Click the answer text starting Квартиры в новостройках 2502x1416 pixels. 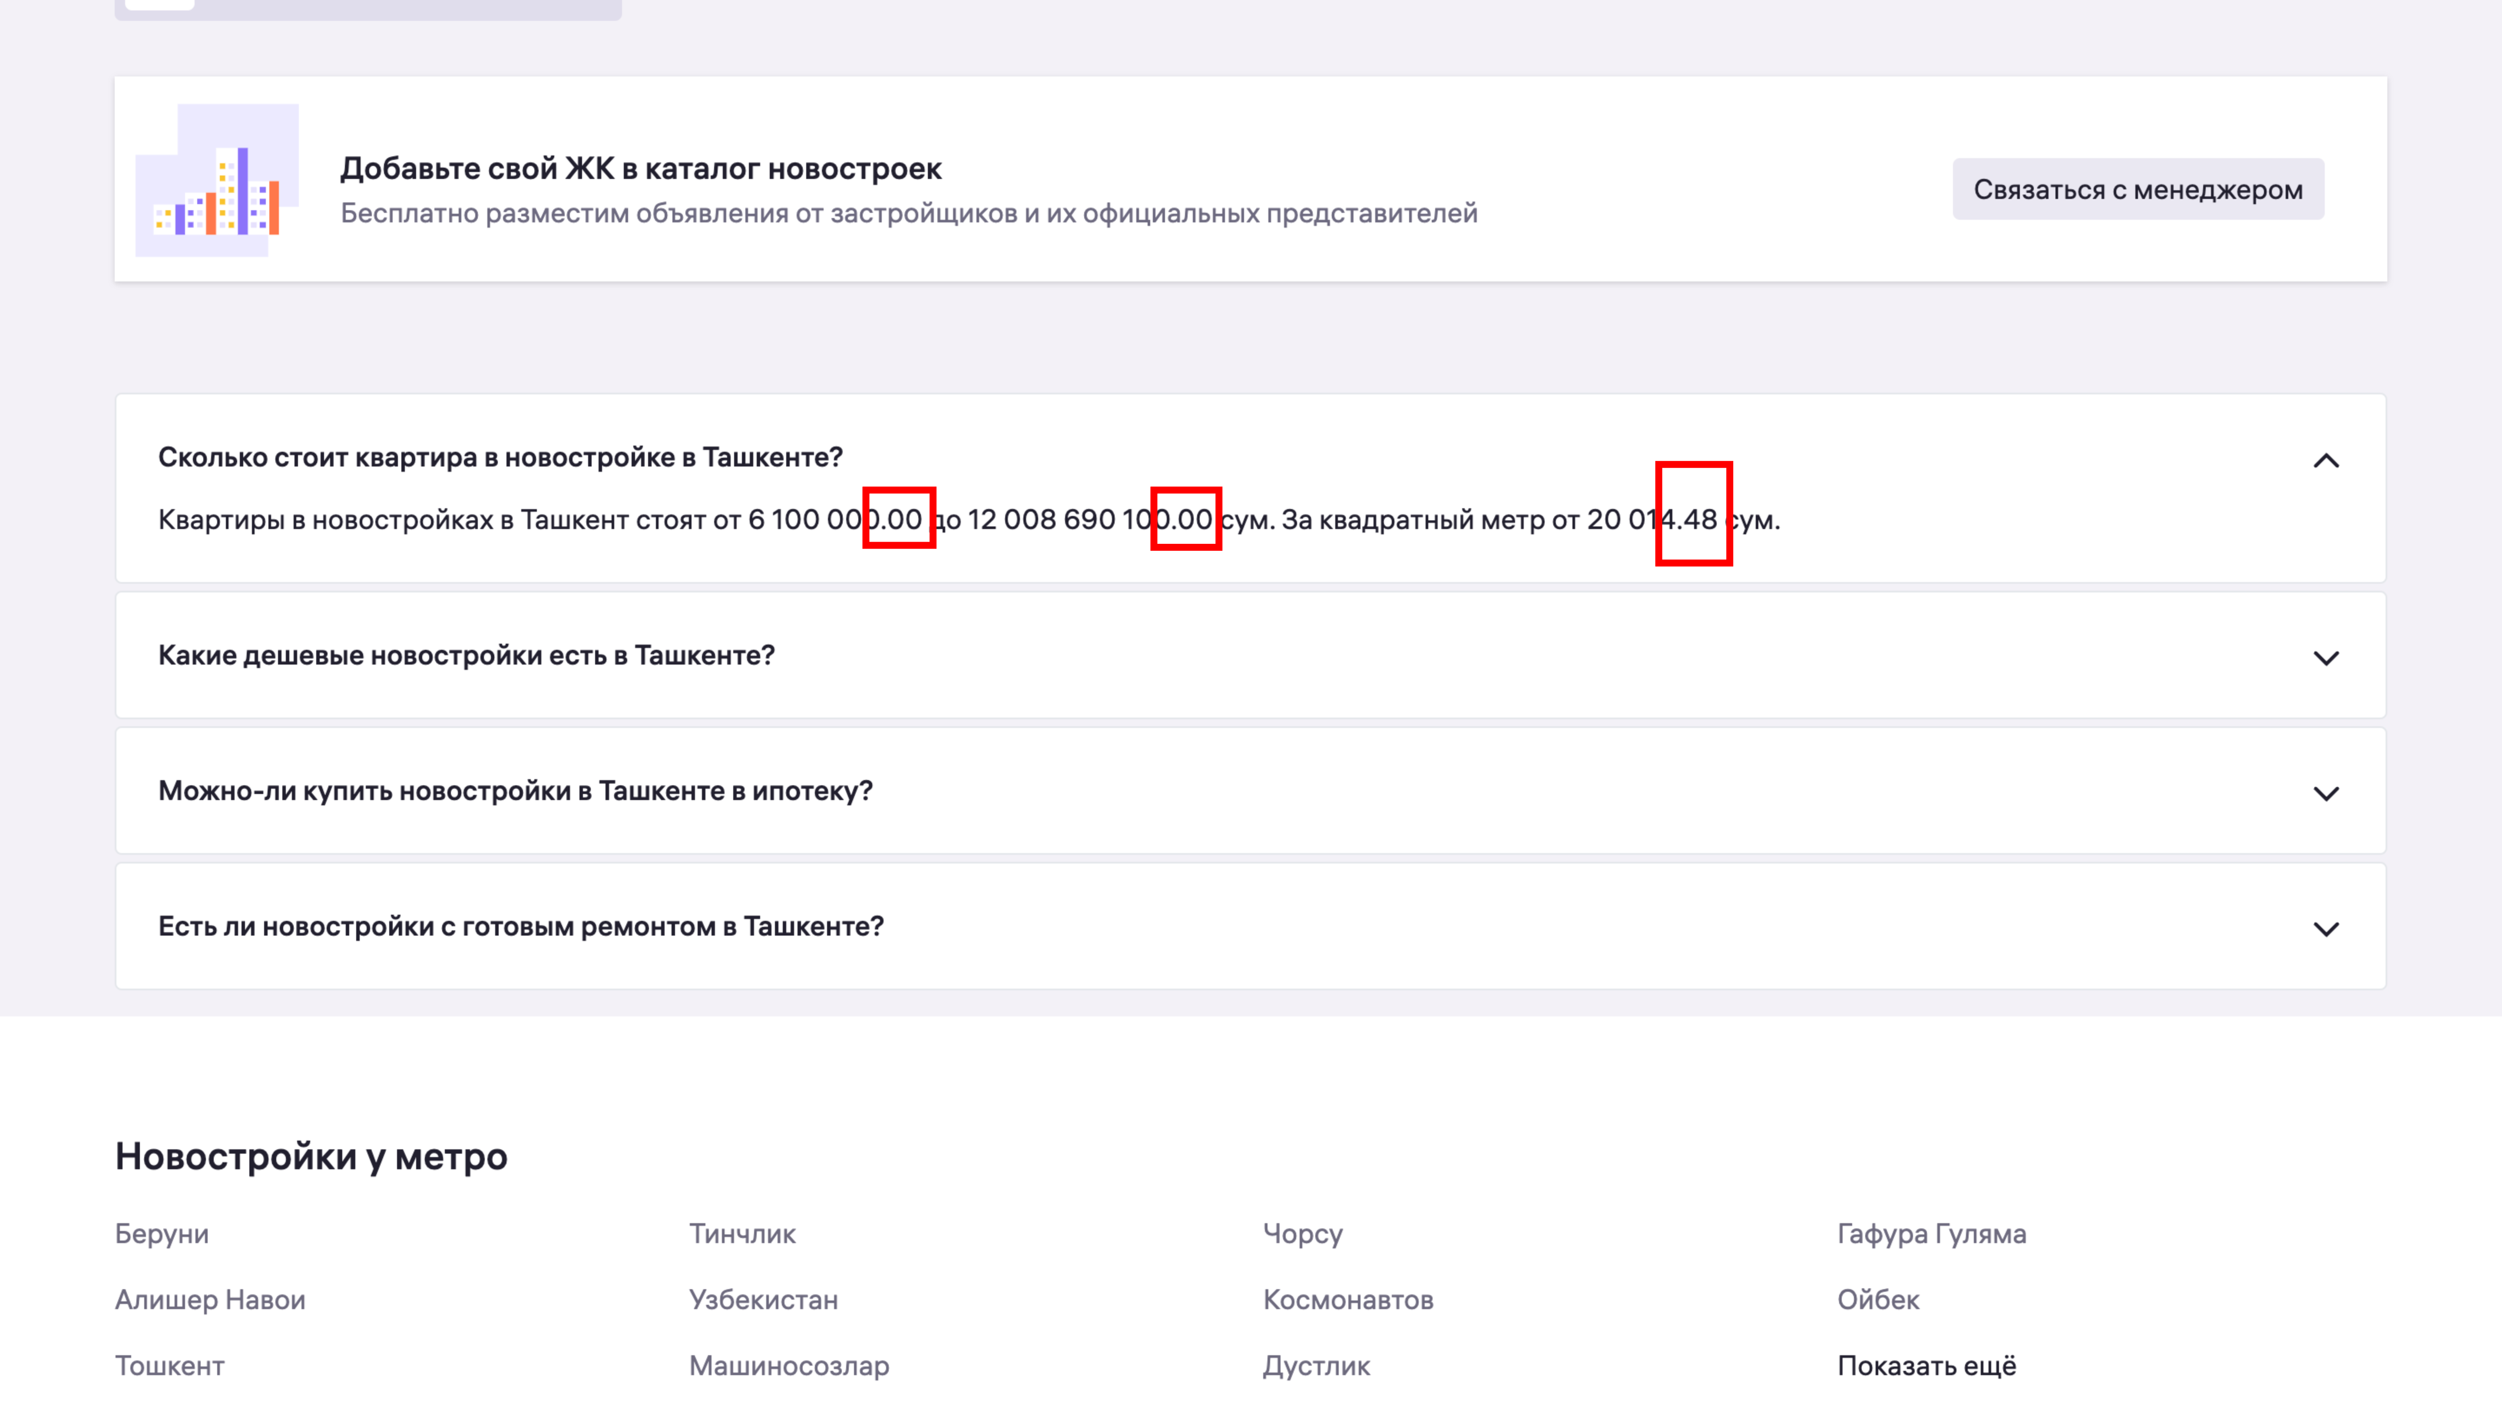click(969, 519)
